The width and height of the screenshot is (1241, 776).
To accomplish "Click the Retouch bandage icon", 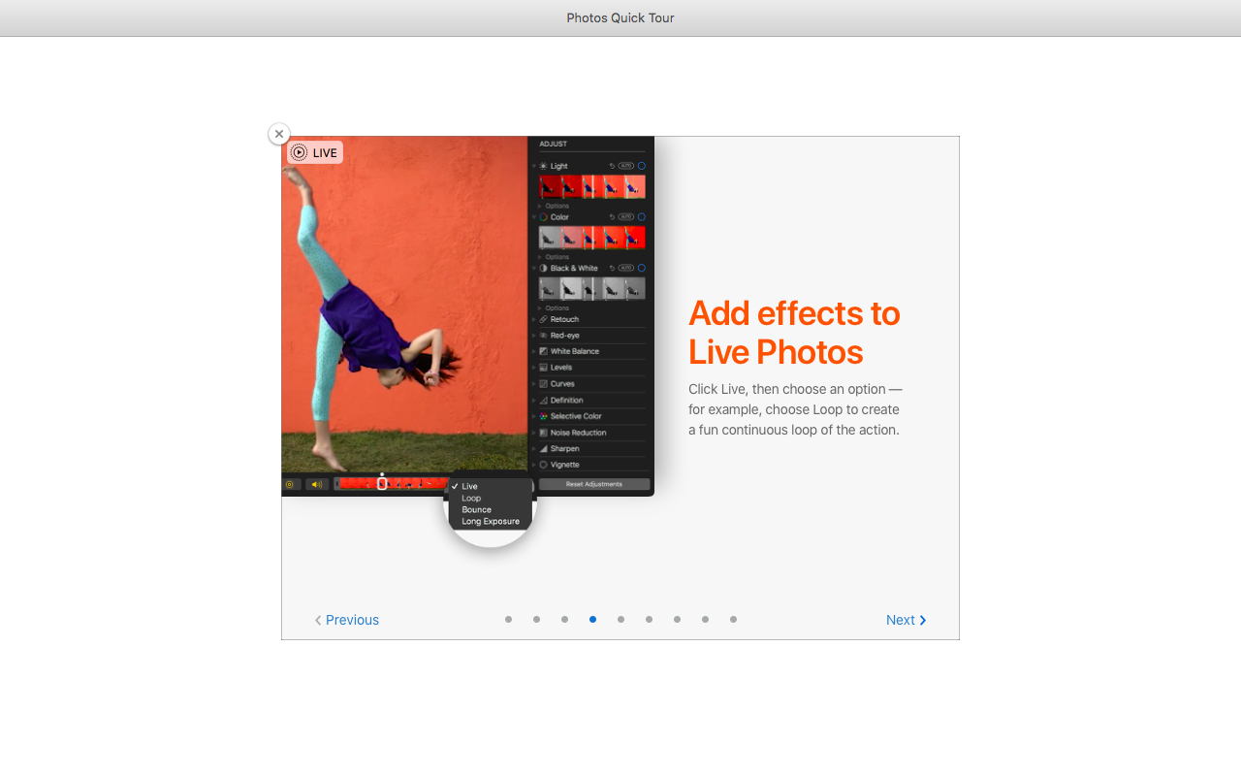I will tap(543, 319).
